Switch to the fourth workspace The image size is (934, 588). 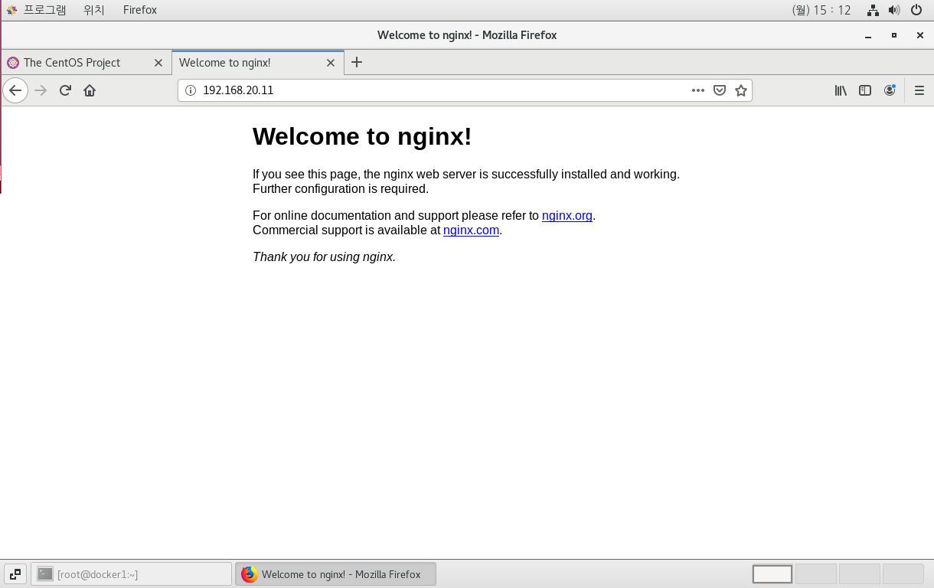tap(903, 574)
